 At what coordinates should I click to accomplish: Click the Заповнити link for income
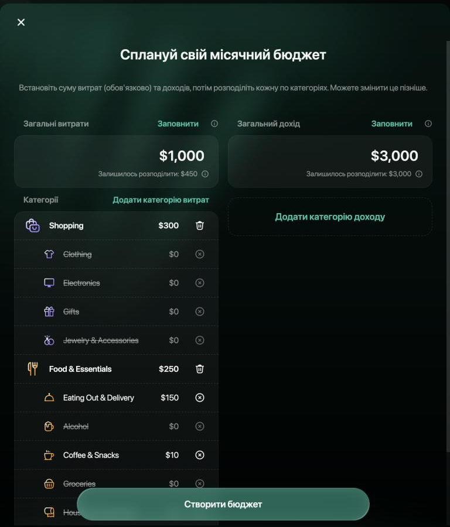[392, 124]
